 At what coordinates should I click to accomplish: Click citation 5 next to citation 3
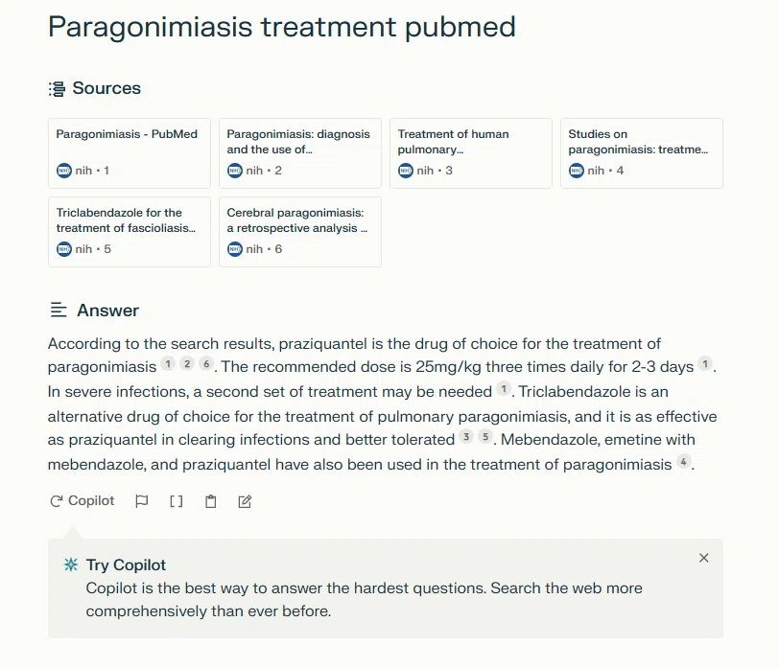pos(485,437)
